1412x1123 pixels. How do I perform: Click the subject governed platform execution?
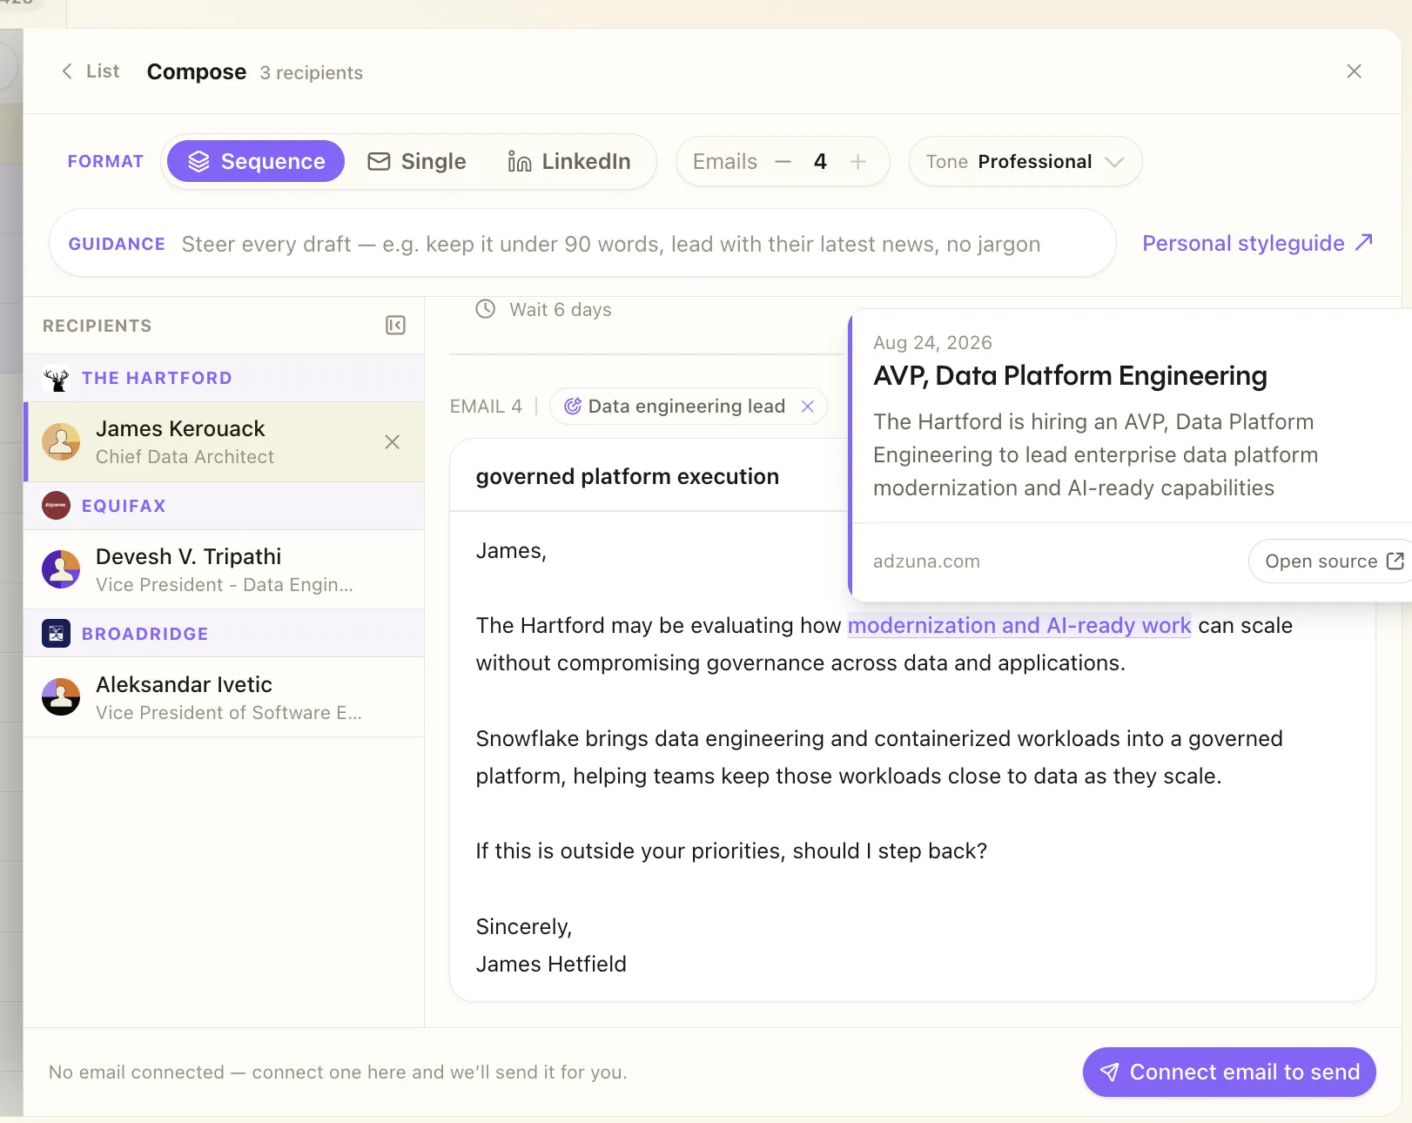pyautogui.click(x=627, y=476)
